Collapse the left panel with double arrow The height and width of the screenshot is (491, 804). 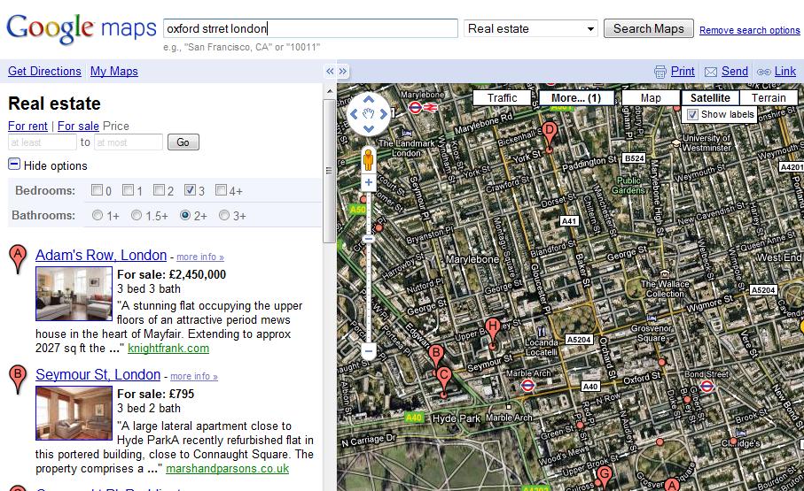[x=331, y=71]
